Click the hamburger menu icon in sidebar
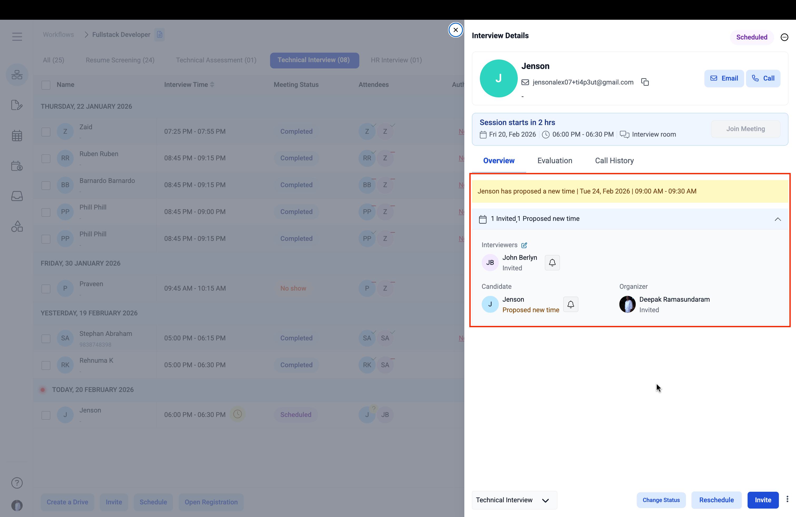This screenshot has height=517, width=796. click(x=17, y=36)
